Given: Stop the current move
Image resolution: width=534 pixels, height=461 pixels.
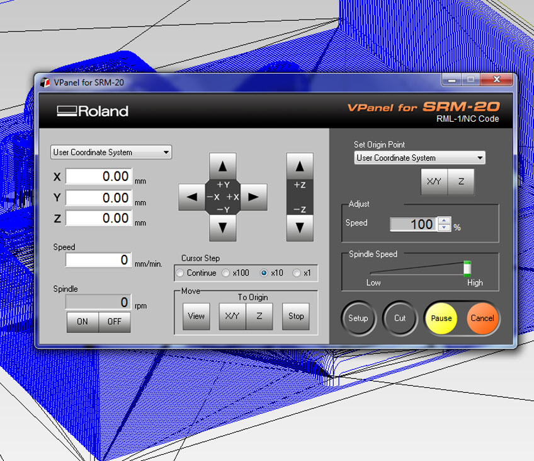Looking at the screenshot, I should (296, 316).
